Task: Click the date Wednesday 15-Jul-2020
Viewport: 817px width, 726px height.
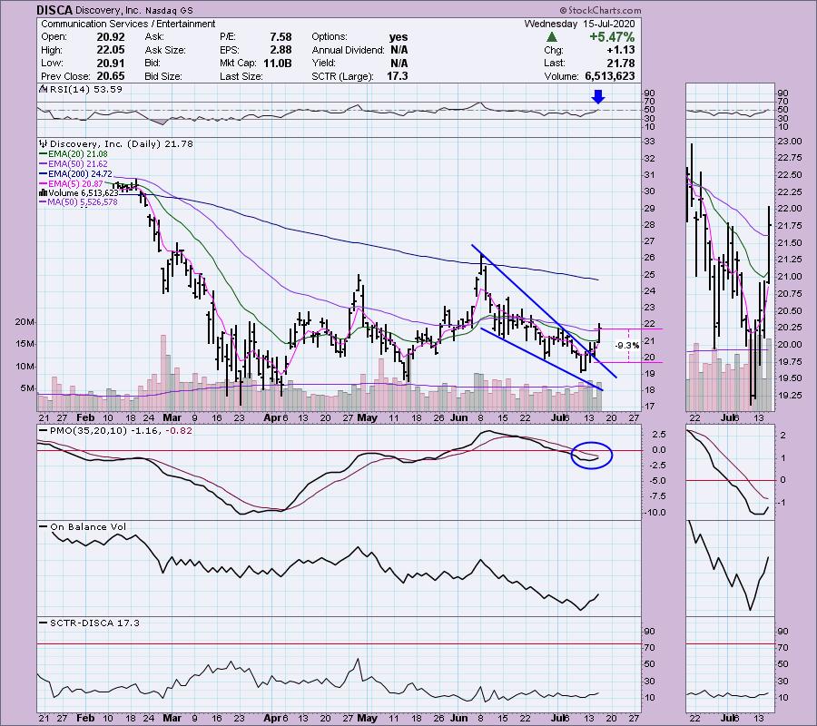Action: (579, 24)
